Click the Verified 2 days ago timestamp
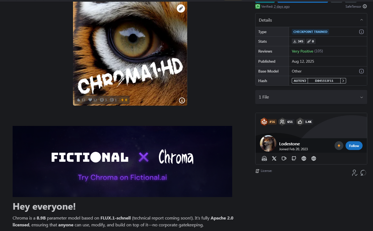Screen dimensions: 373x231 tap(282, 7)
